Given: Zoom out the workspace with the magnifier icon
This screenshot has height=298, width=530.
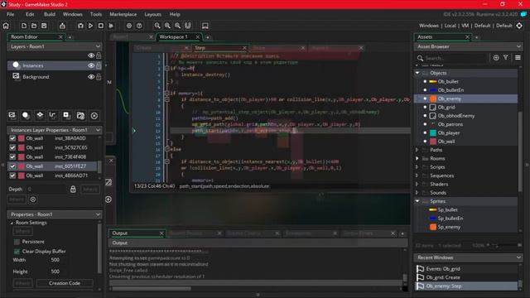Looking at the screenshot, I should pos(157,26).
